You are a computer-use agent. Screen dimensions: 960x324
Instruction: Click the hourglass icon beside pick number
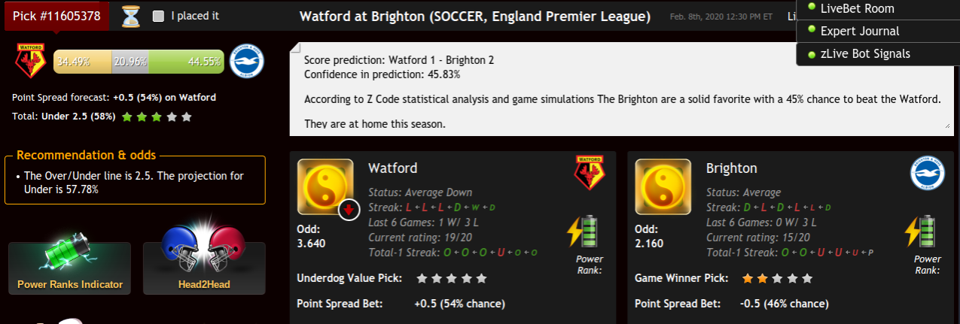[131, 16]
